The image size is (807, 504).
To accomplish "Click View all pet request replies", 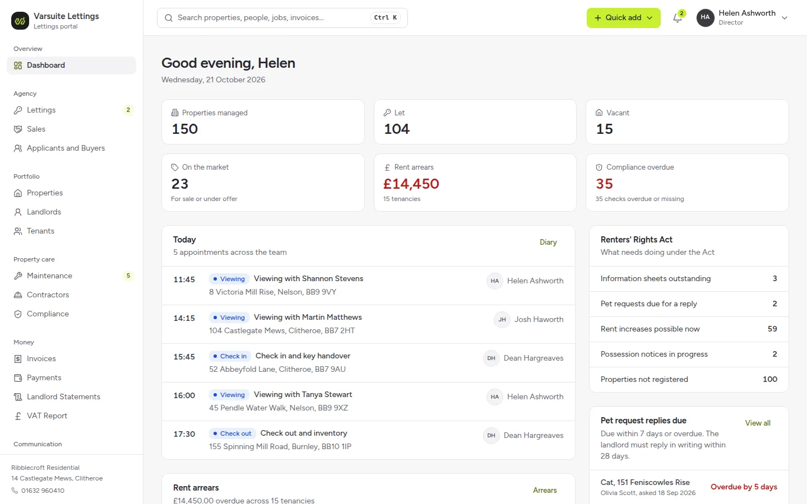I will point(758,423).
